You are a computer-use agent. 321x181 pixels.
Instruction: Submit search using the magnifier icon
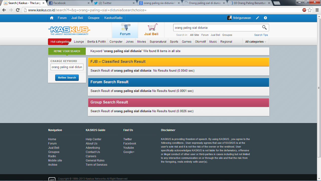(264, 28)
